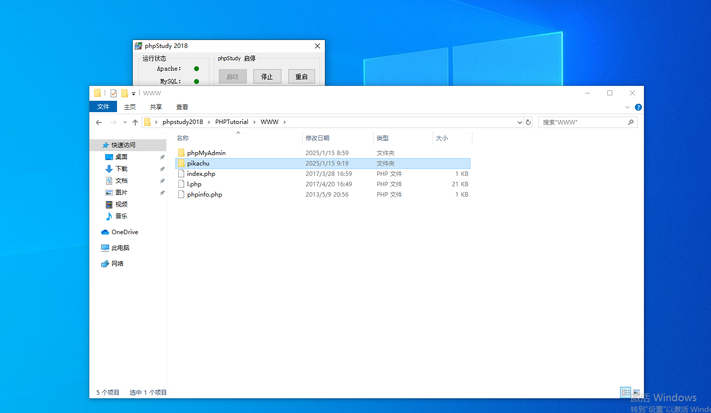Click WWW in address path
Screen dimensions: 711x413
pos(270,122)
